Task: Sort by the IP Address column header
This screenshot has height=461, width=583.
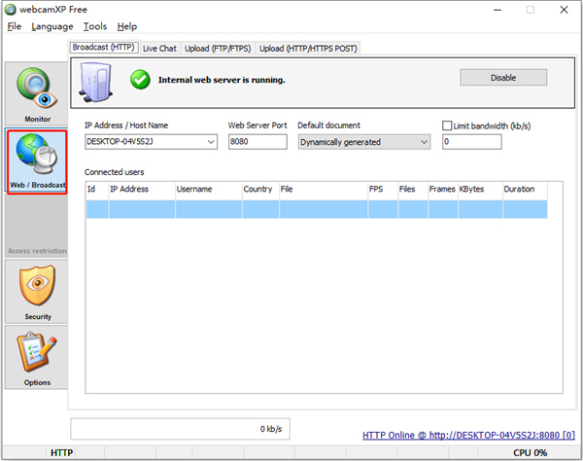Action: (142, 189)
